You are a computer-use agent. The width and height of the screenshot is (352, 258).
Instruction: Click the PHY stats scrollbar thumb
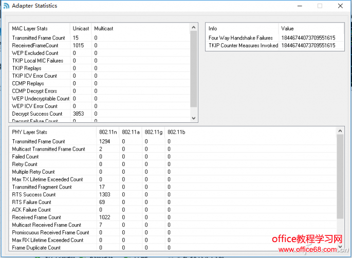click(340, 176)
